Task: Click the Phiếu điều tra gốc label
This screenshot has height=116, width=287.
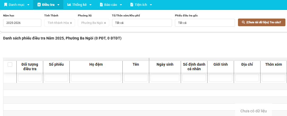Action: coord(186,16)
